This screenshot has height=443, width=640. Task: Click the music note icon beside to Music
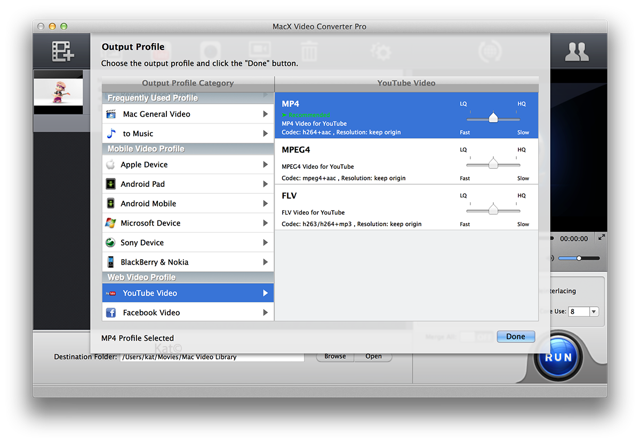point(111,134)
